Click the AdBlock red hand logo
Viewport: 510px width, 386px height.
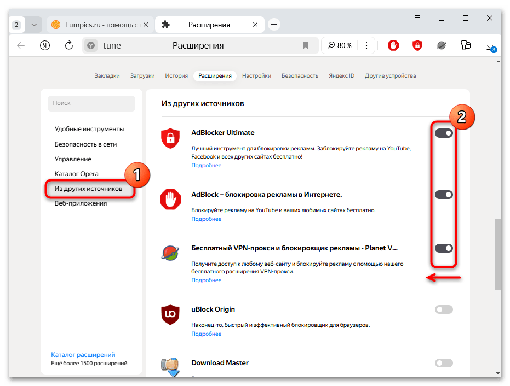[170, 200]
